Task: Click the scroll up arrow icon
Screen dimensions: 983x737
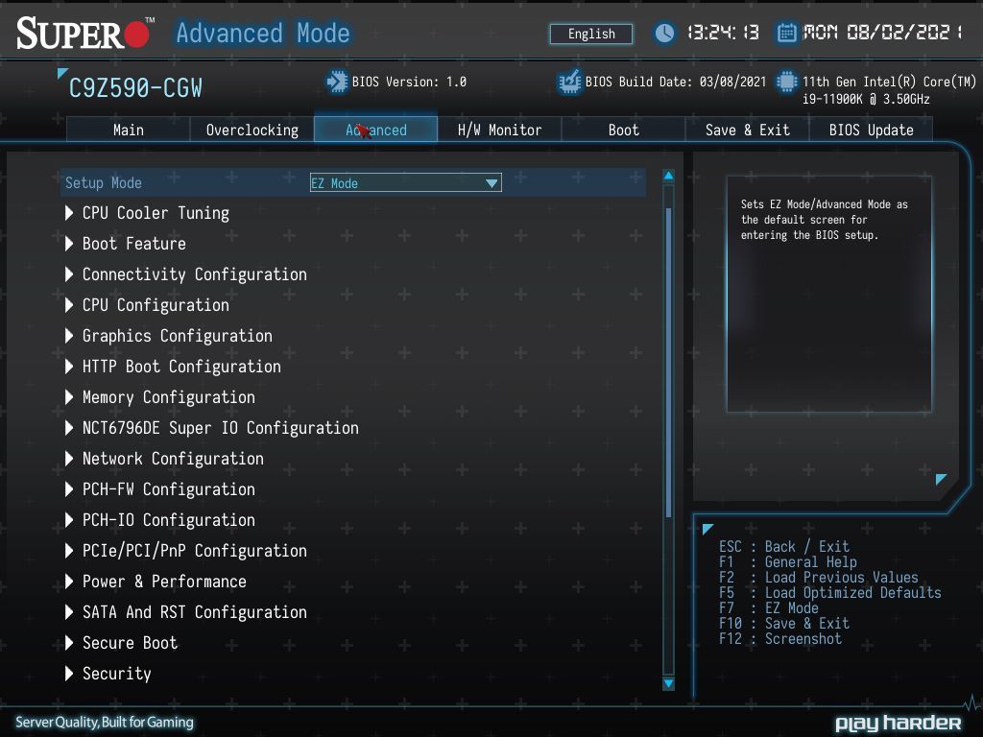Action: click(668, 177)
